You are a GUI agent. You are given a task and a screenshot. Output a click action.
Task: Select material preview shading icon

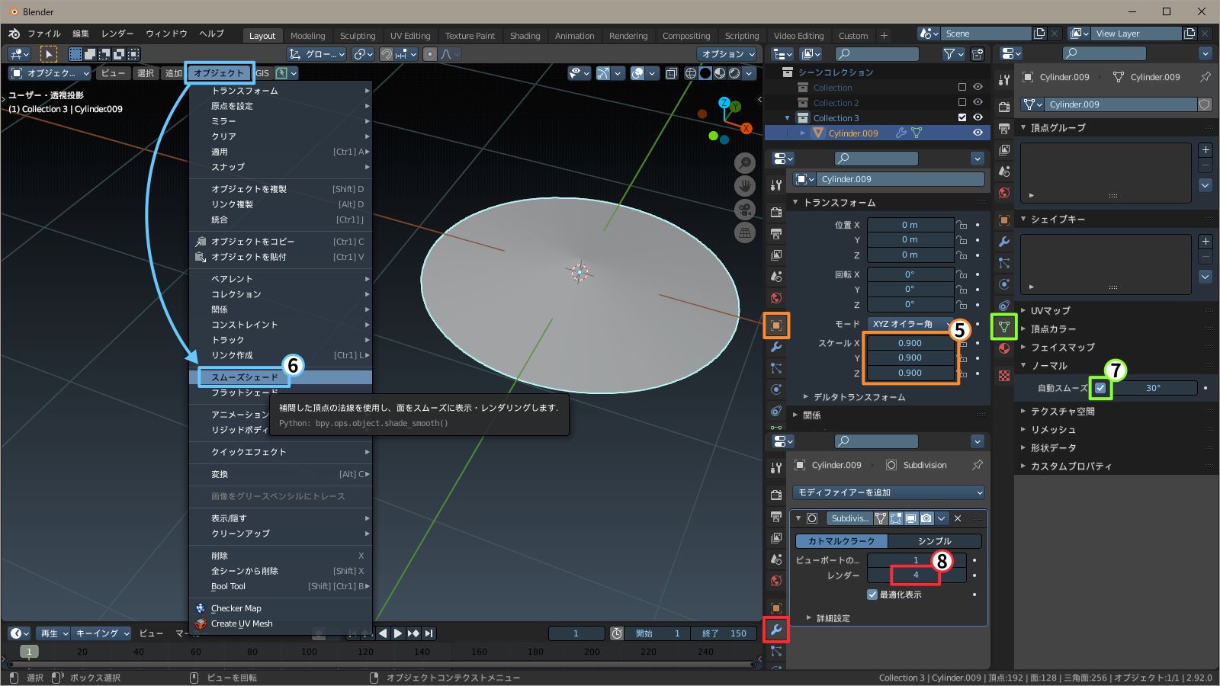[720, 73]
